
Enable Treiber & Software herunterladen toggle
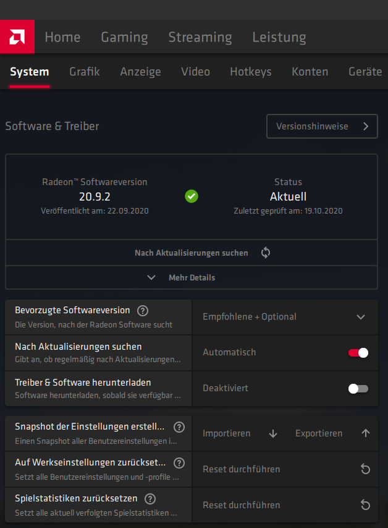358,389
